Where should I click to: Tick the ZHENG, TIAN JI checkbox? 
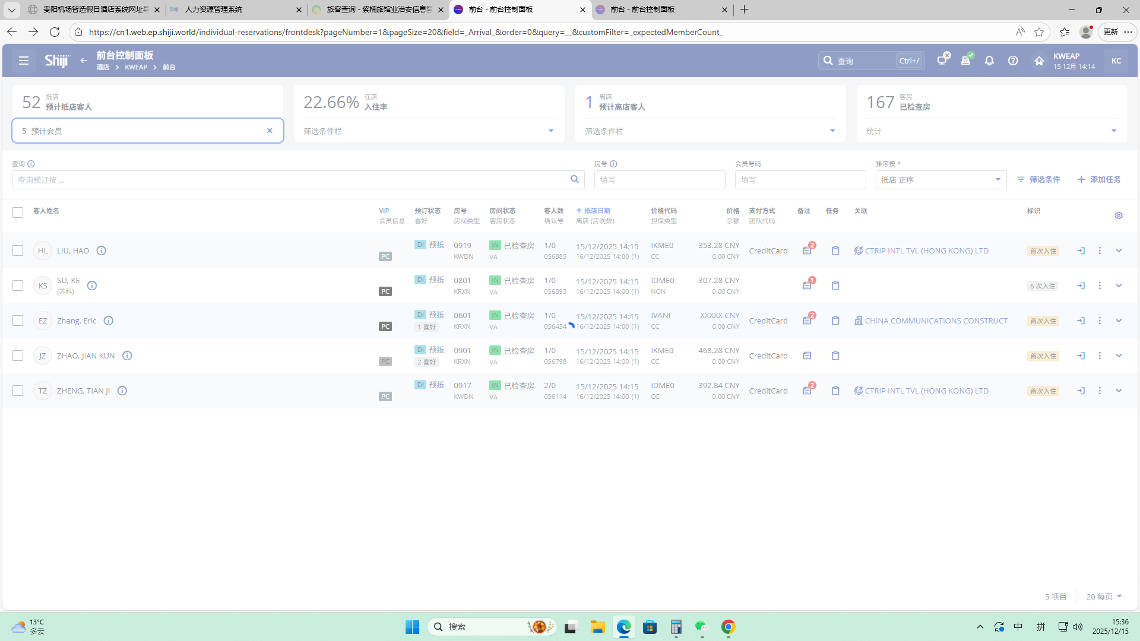point(18,391)
